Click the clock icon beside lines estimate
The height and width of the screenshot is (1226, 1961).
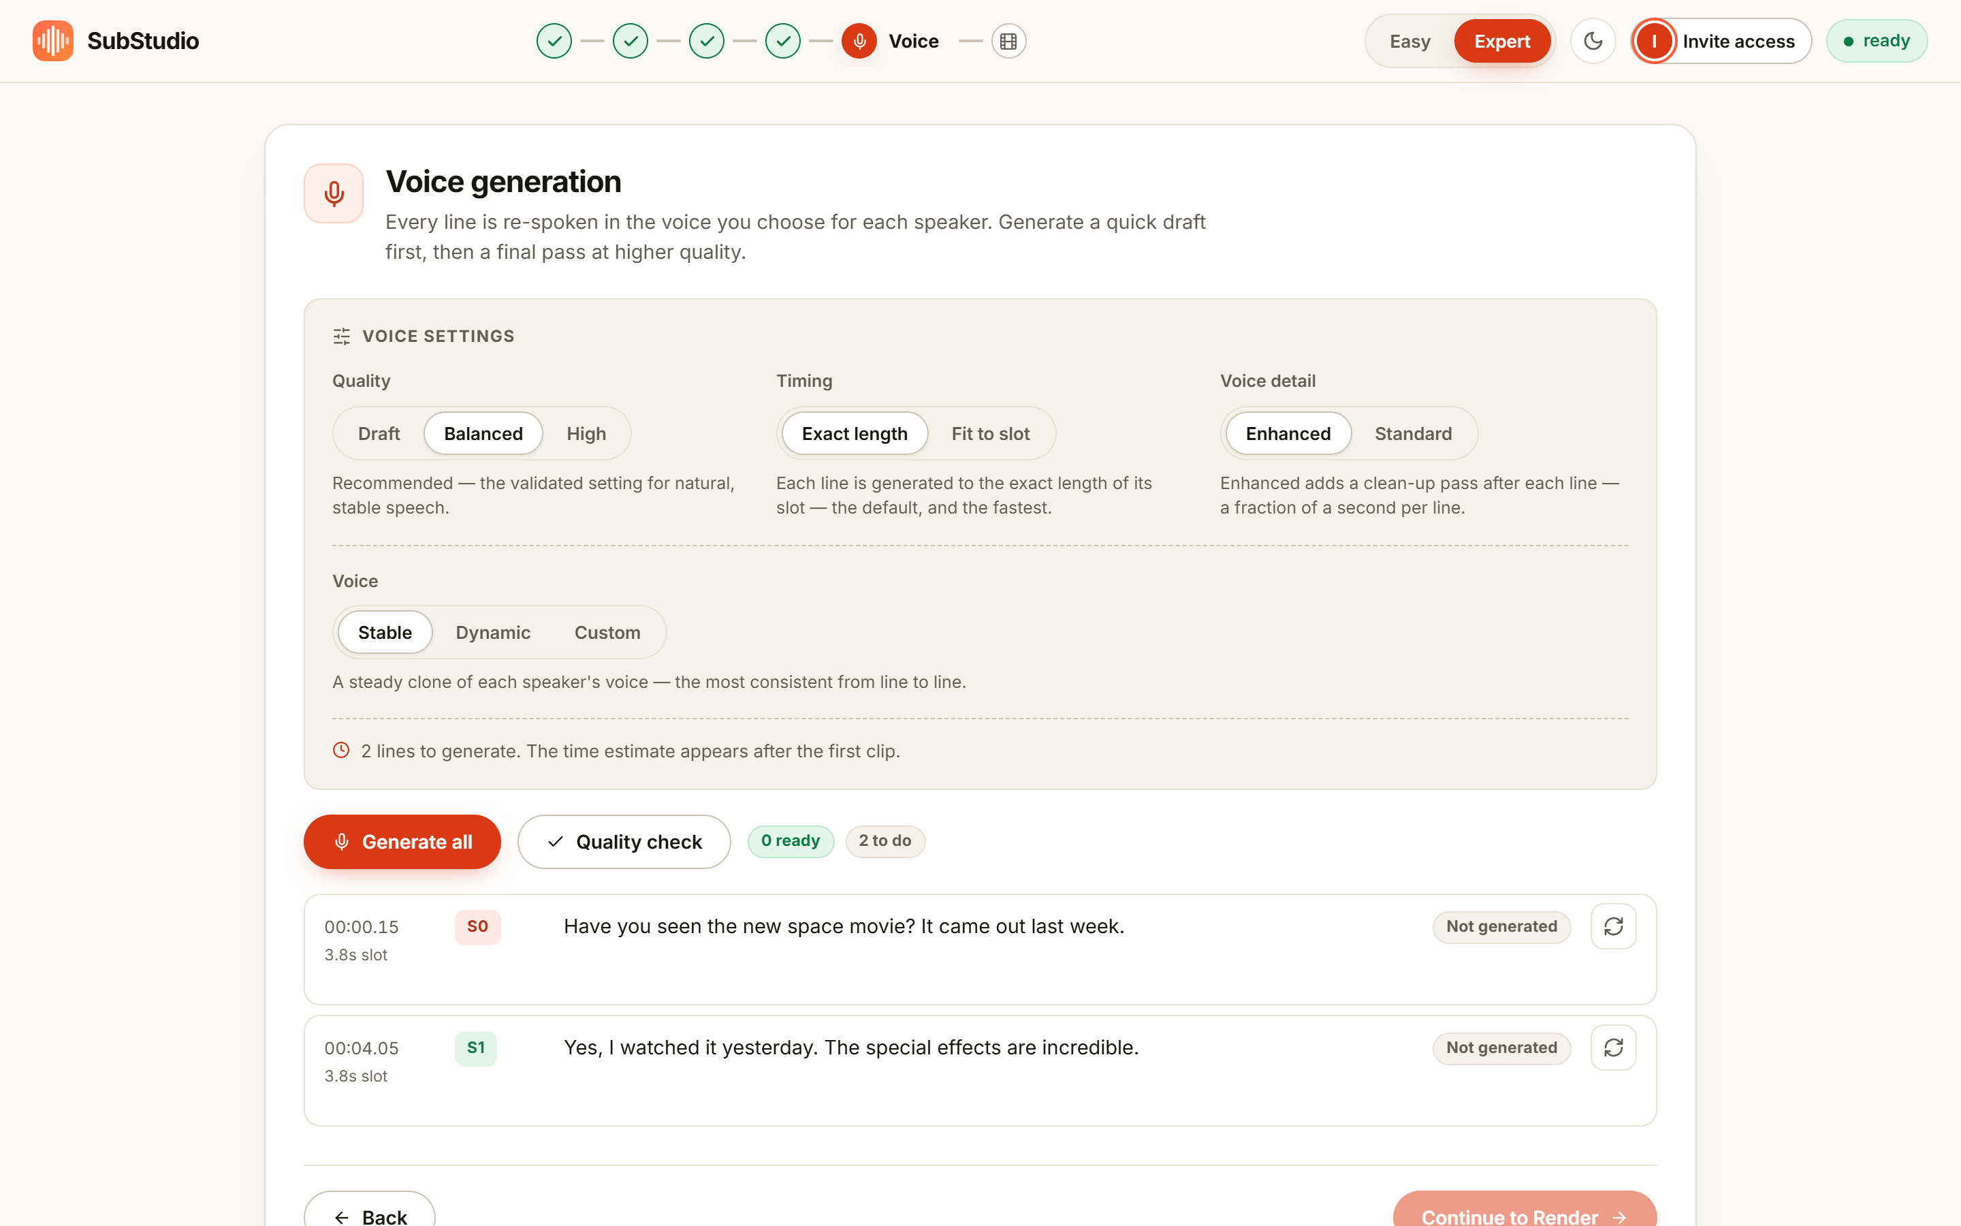coord(341,750)
